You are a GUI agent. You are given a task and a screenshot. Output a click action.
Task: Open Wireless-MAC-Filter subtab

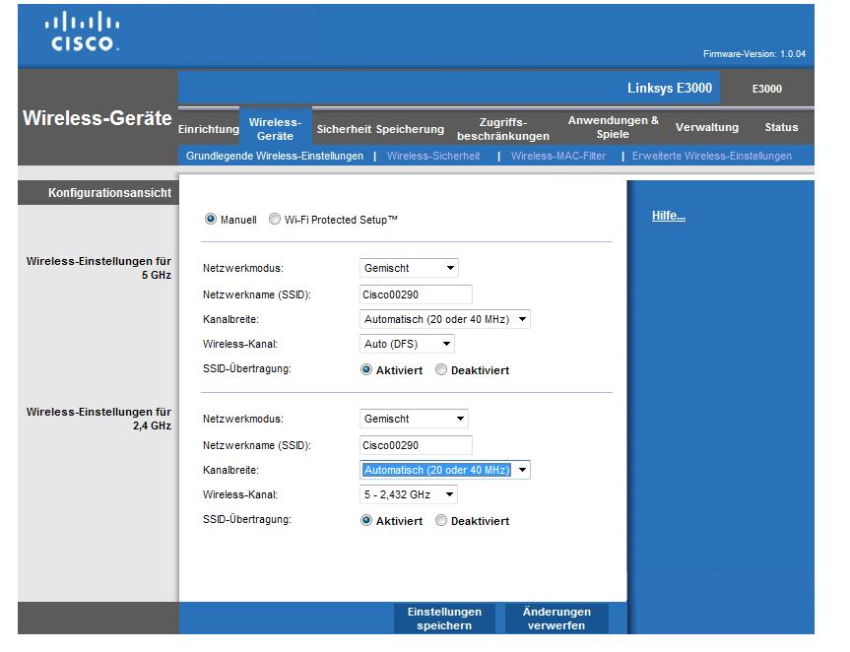pyautogui.click(x=558, y=156)
